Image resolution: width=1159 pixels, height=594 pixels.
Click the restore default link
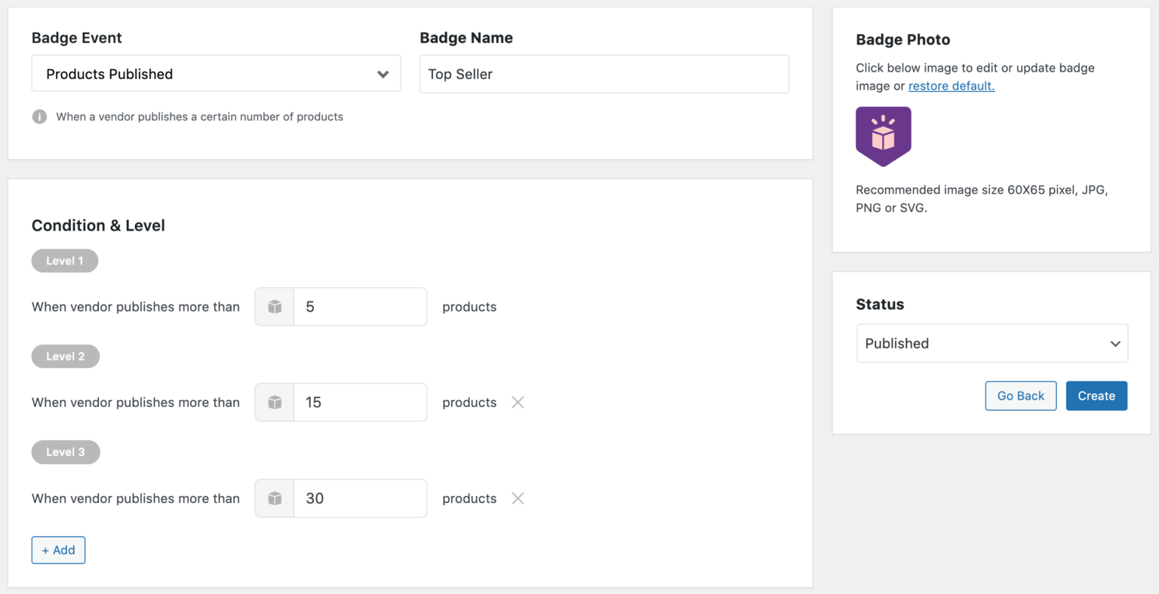click(951, 85)
